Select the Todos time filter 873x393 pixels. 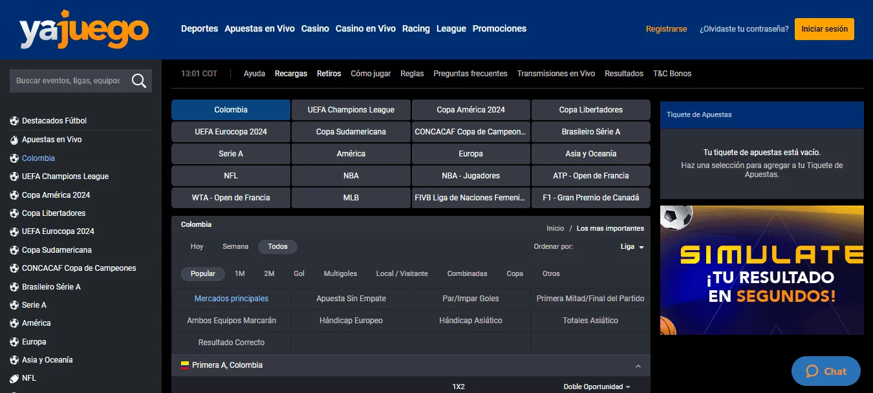277,246
